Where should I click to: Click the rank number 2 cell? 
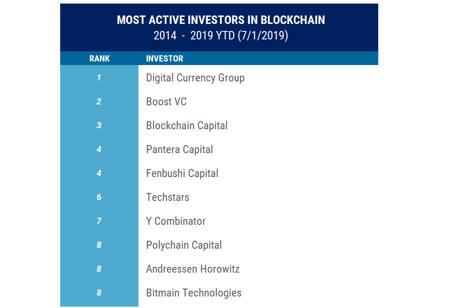[99, 102]
